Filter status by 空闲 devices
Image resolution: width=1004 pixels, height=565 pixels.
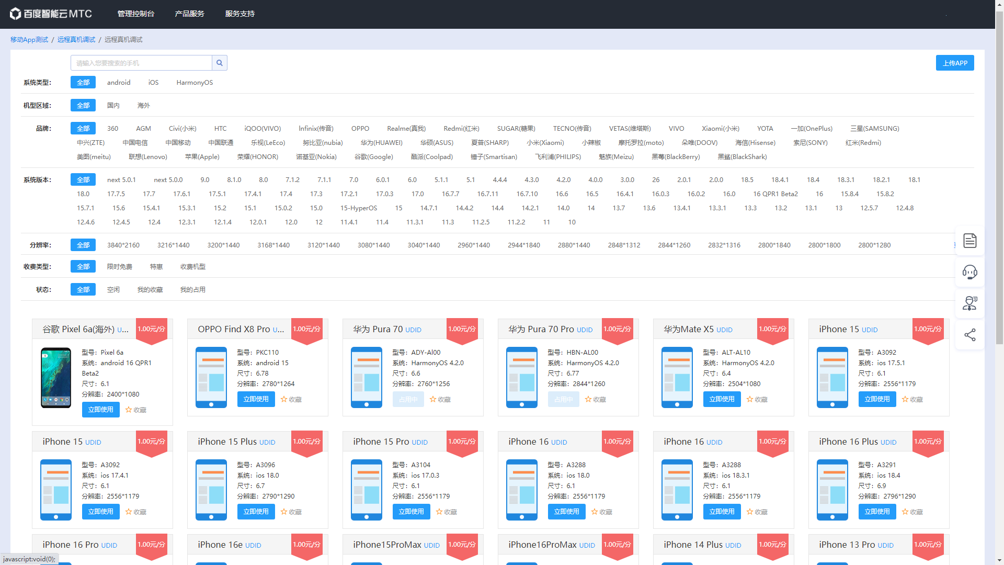click(x=113, y=290)
